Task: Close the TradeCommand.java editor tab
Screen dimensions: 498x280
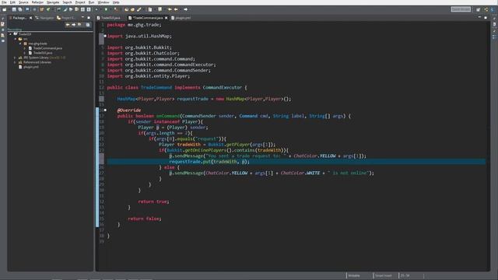Action: 166,18
